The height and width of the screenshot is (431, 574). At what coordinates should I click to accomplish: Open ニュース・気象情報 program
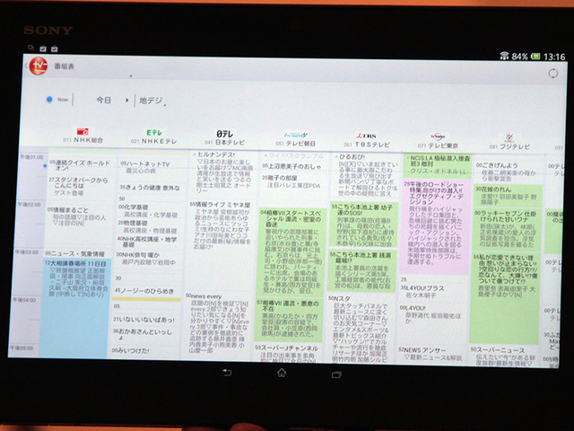point(78,253)
